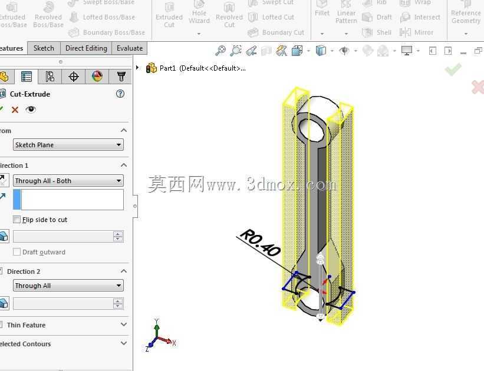This screenshot has height=371, width=484.
Task: Open ConfigurationManager tab icon
Action: 50,77
